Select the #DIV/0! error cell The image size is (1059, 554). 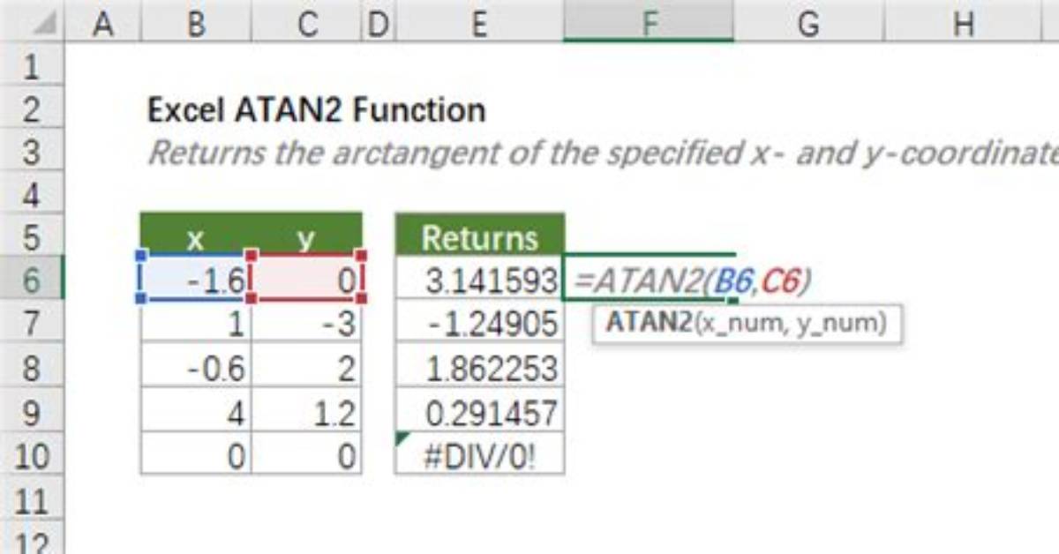(x=479, y=454)
